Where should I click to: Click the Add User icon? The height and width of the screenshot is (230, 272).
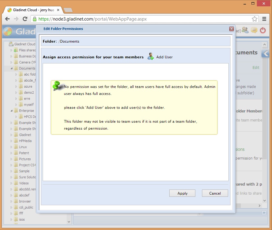pyautogui.click(x=151, y=57)
